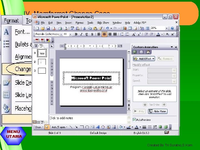The height and width of the screenshot is (150, 200).
Task: Select the Arrow drawing tool
Action: point(76,127)
